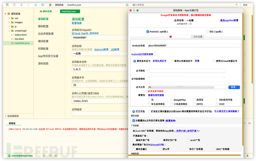Toggle the Android (apk包) checkbox
This screenshot has height=161, width=256.
pyautogui.click(x=148, y=31)
